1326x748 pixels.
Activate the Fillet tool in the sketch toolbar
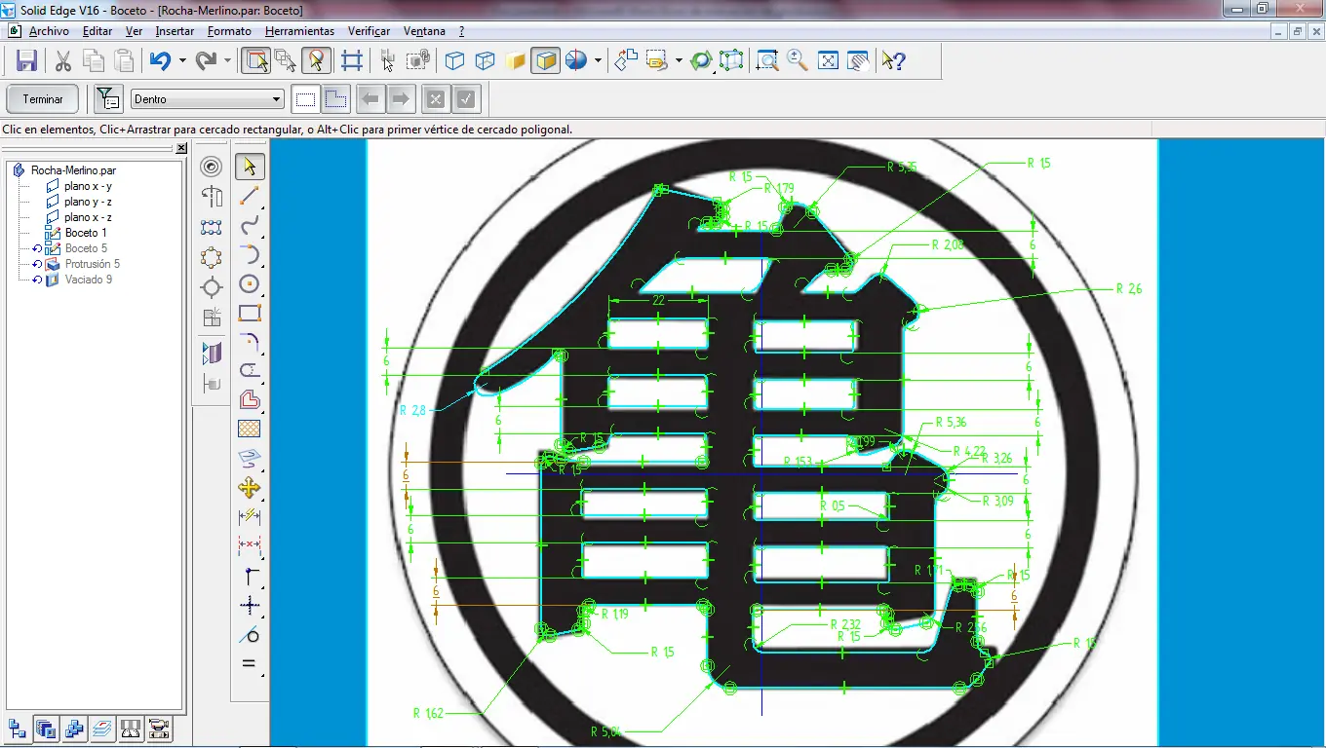tap(250, 342)
